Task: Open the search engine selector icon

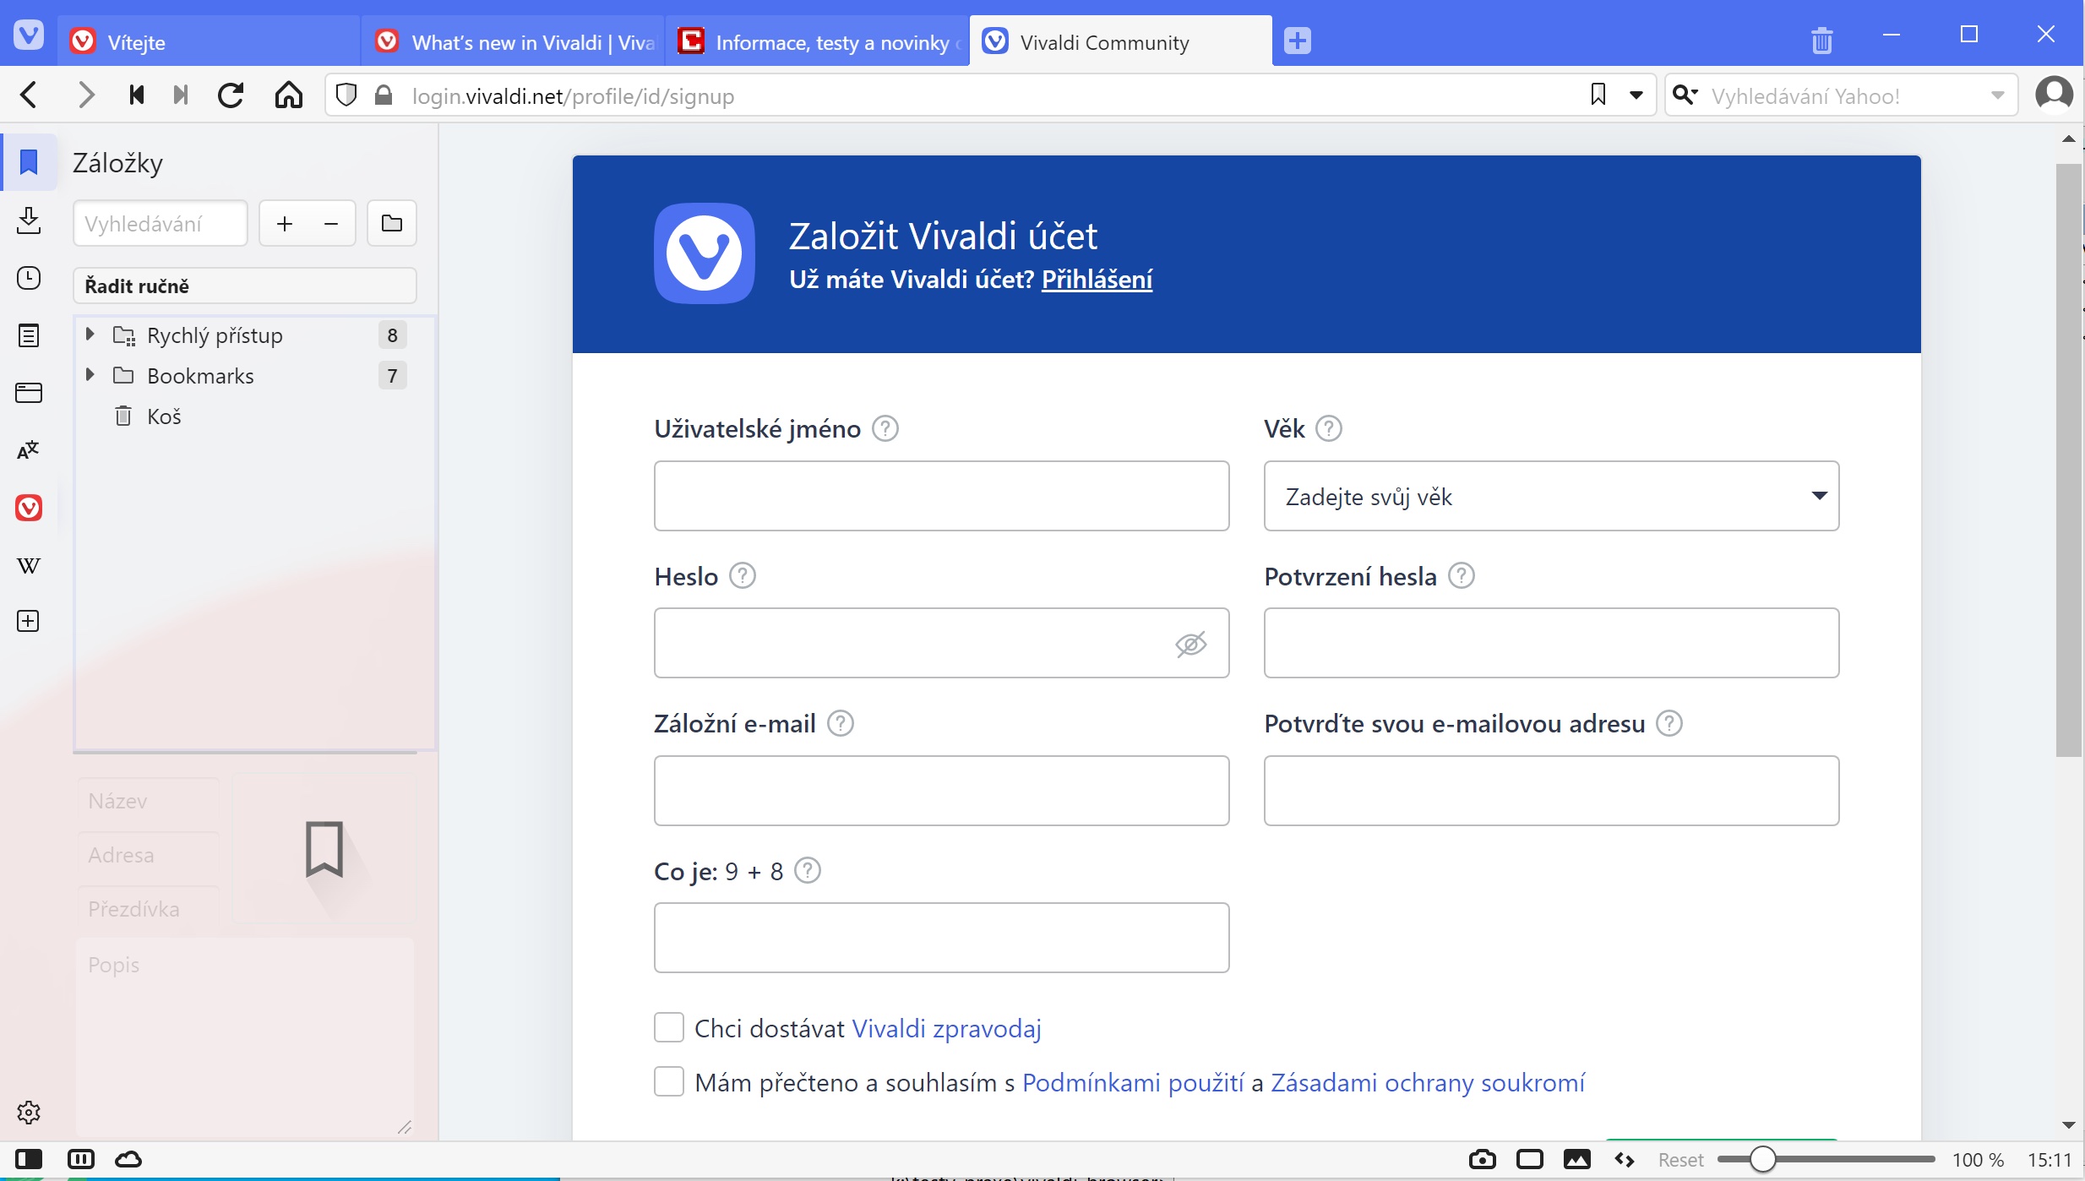Action: [1685, 95]
